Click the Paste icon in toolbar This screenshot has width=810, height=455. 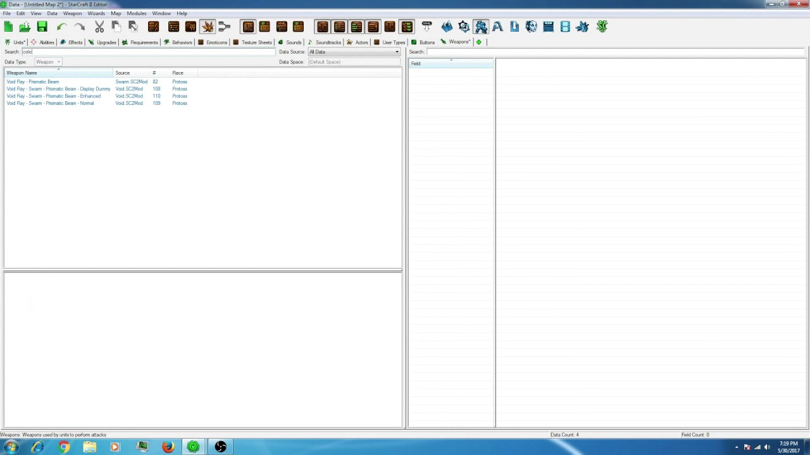pos(133,27)
